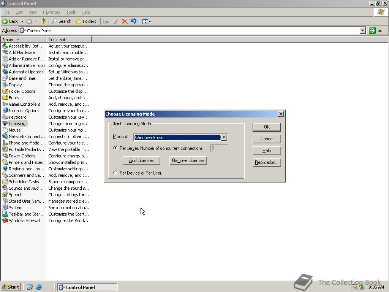Toggle the Folders pane button

point(86,21)
